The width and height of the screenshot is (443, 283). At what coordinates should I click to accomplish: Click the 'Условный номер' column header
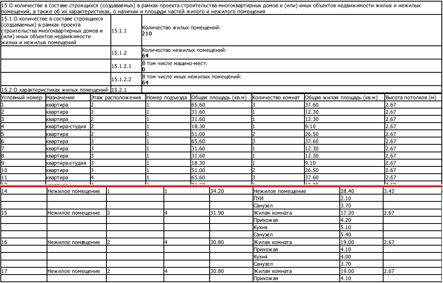21,98
